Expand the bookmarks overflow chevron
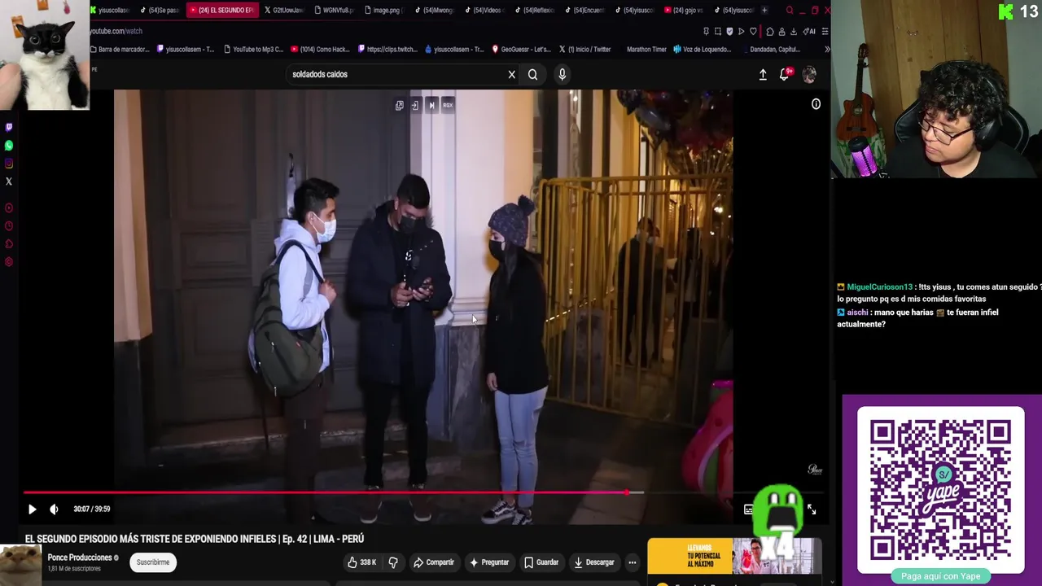Screen dimensions: 1042x586 tap(826, 50)
